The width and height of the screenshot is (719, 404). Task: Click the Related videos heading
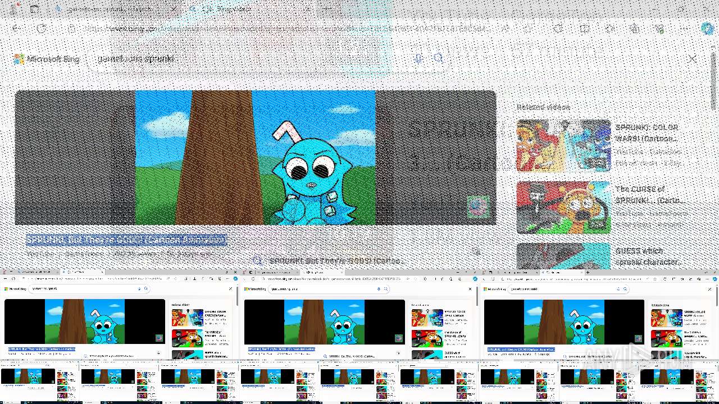543,107
